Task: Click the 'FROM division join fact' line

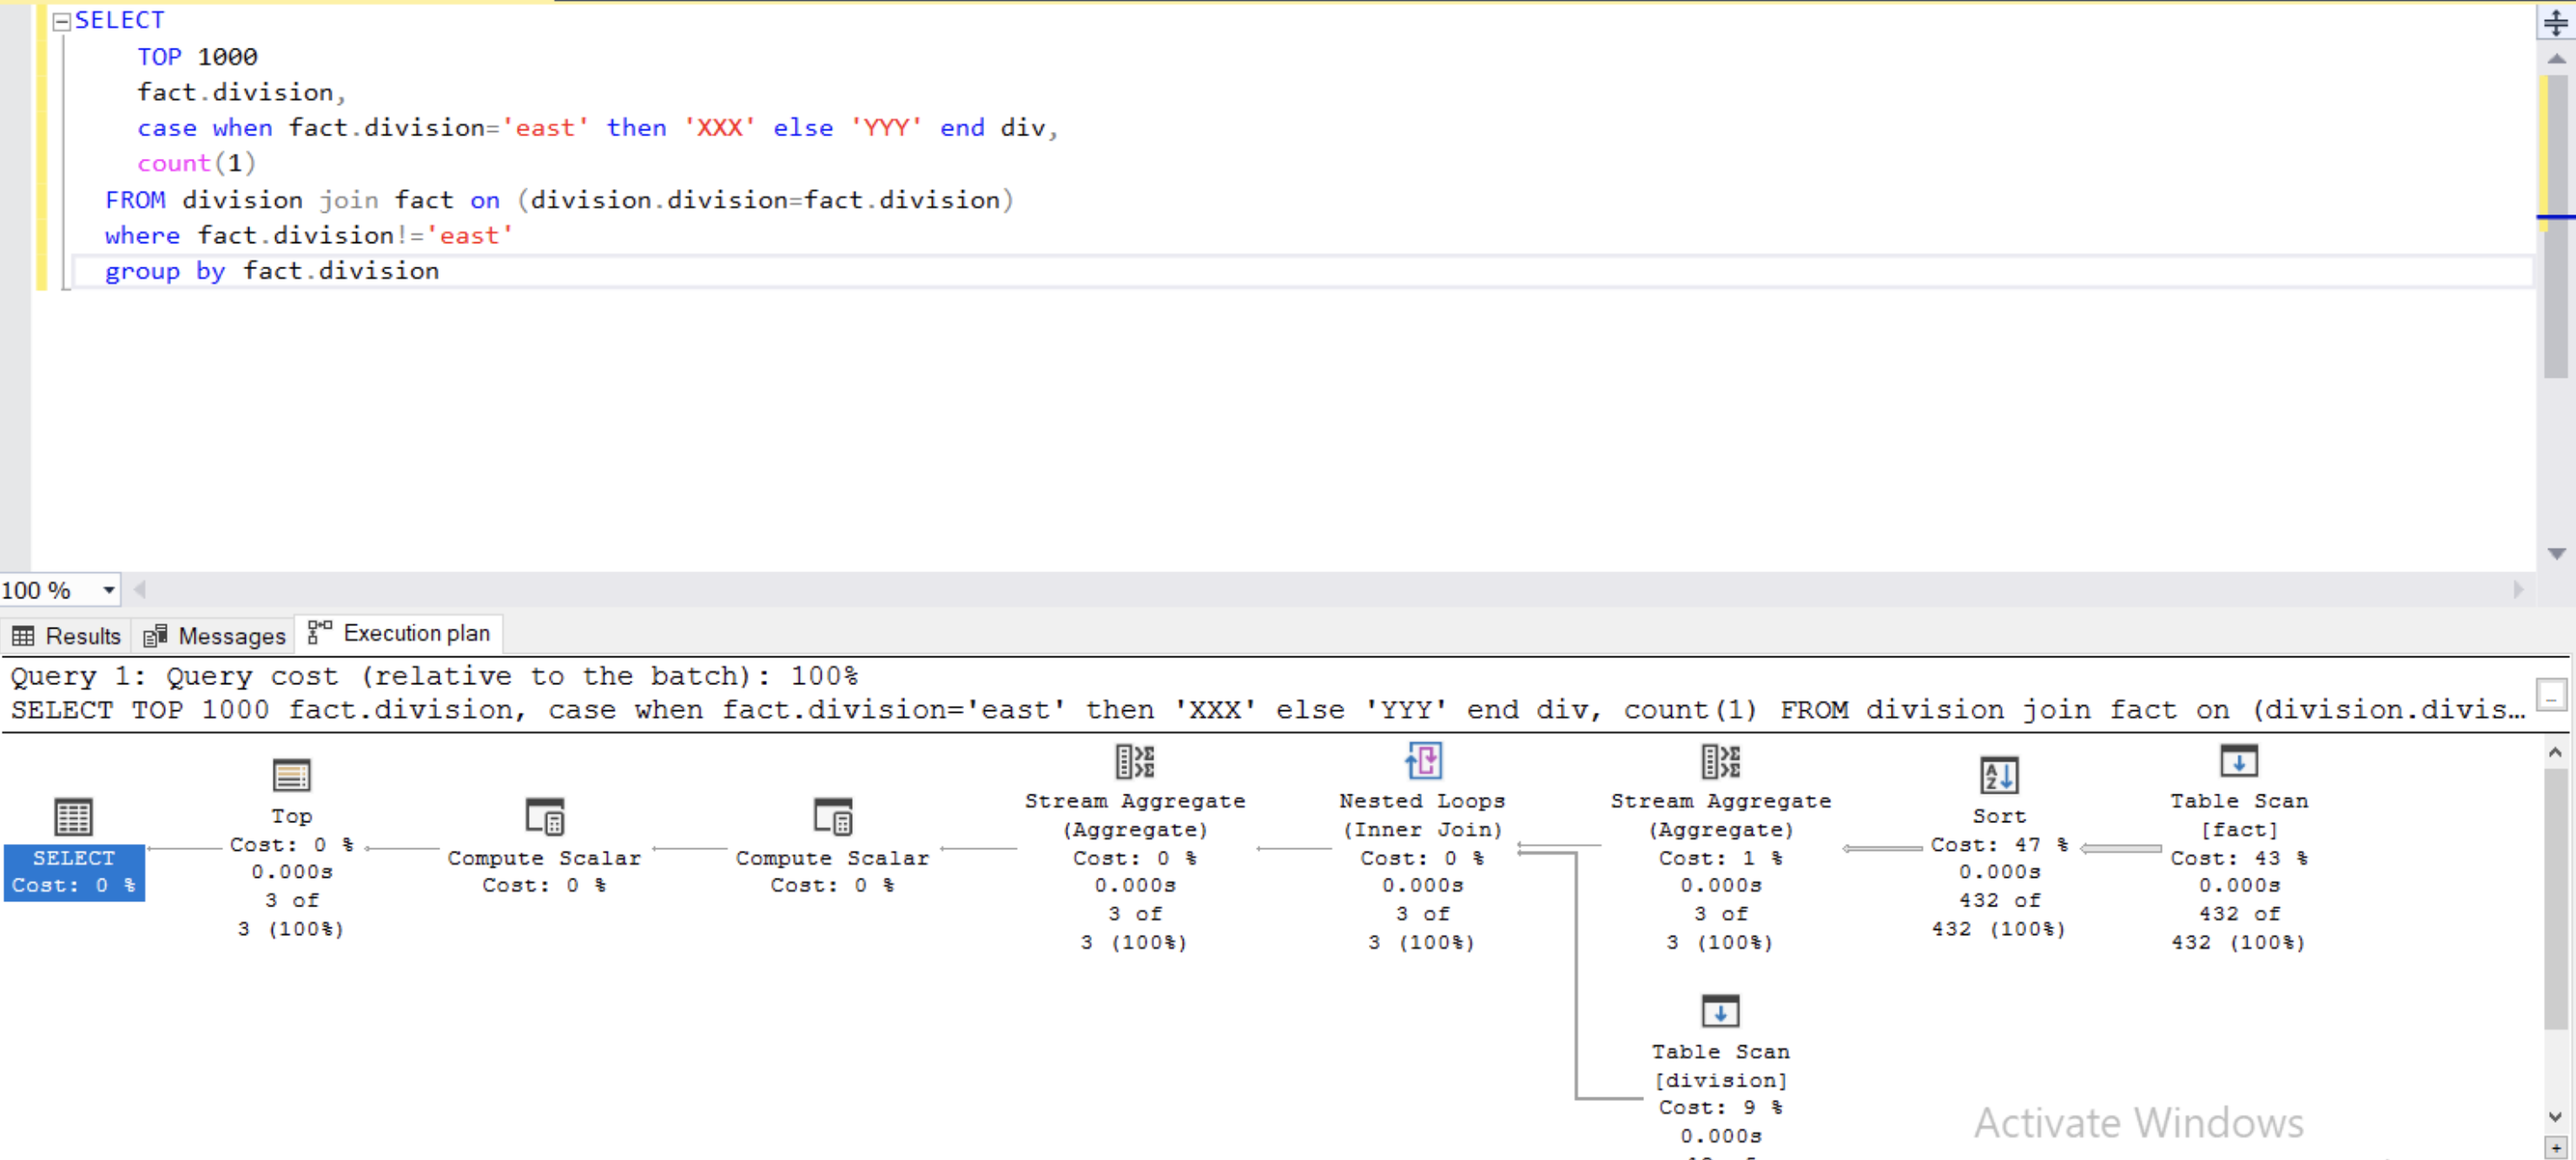Action: (x=560, y=200)
